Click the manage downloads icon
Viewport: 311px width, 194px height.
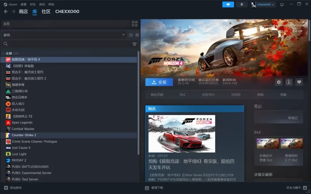(x=147, y=188)
